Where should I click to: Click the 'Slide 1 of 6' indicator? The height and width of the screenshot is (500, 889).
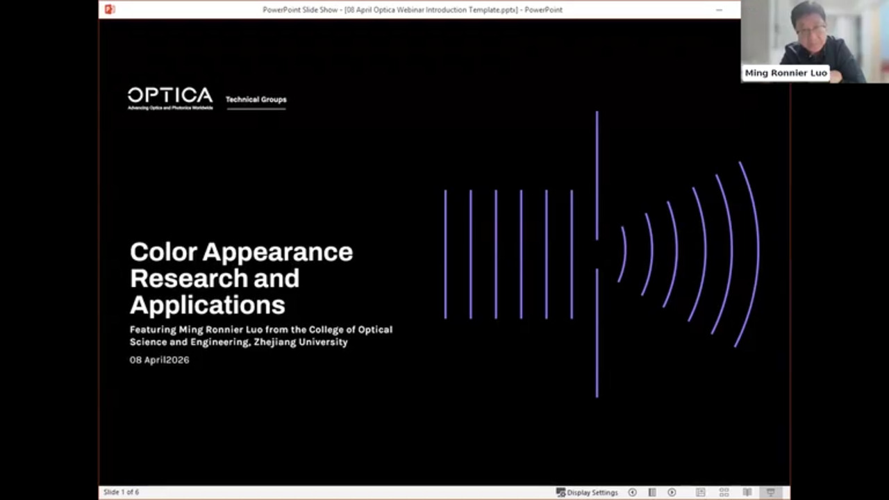pyautogui.click(x=122, y=492)
